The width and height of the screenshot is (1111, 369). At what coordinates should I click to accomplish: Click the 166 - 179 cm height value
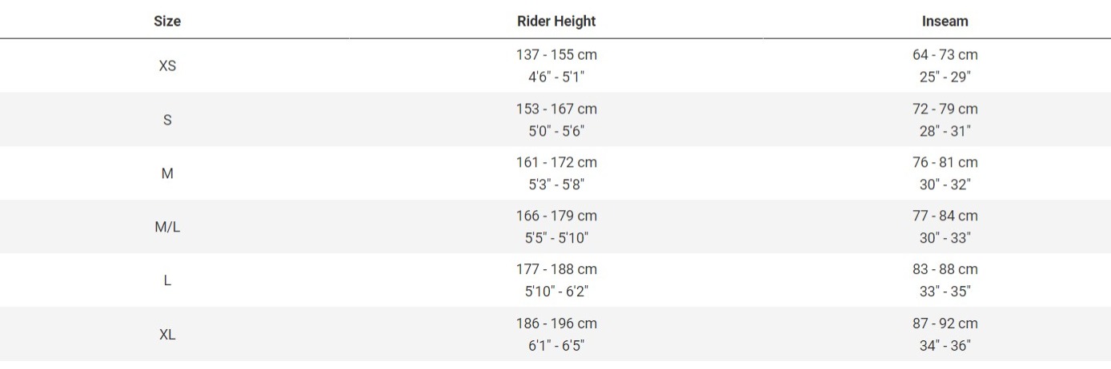click(x=556, y=216)
